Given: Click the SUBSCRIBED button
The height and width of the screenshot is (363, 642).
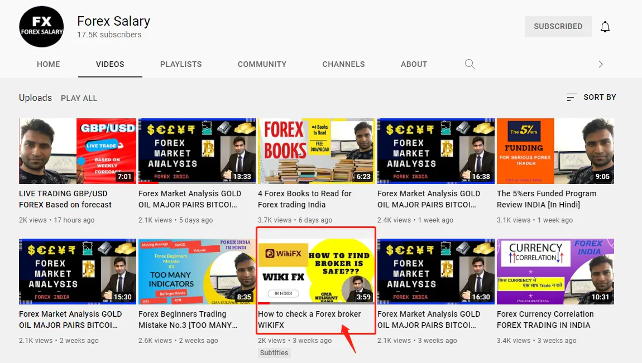Looking at the screenshot, I should click(558, 27).
